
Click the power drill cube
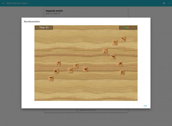point(115,42)
